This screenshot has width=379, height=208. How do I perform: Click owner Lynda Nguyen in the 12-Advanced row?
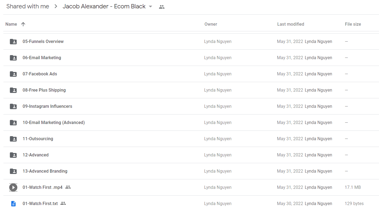(218, 155)
